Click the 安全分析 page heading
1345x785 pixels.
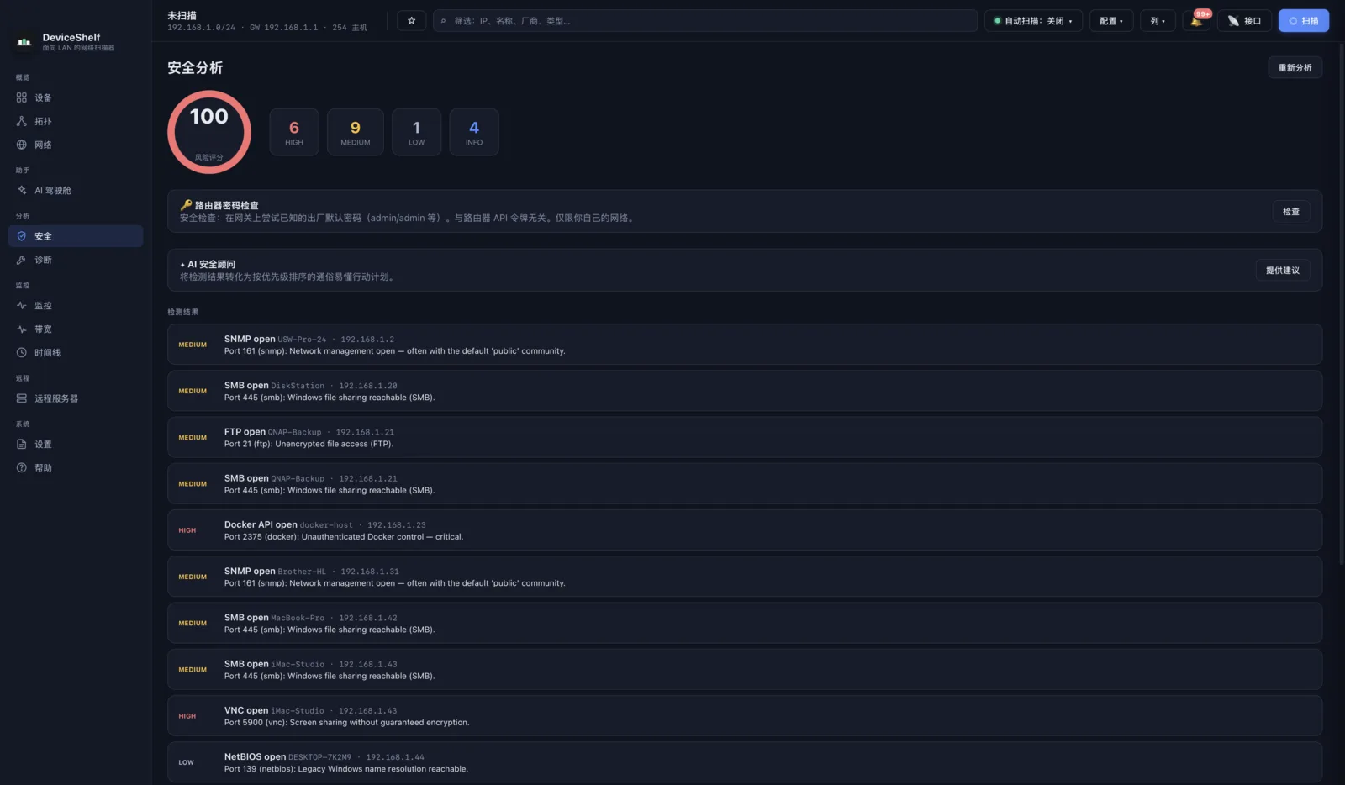[195, 68]
